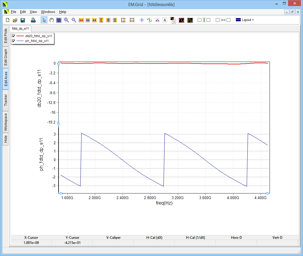The image size is (303, 256).
Task: Click the zoom in magnifier icon
Action: [66, 20]
